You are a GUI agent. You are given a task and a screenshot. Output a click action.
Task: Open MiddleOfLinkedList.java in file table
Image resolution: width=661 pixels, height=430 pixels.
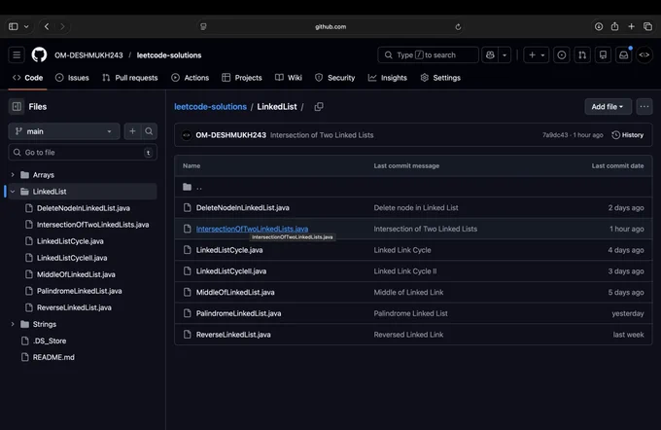point(235,292)
